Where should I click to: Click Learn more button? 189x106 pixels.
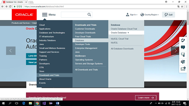coord(146,98)
